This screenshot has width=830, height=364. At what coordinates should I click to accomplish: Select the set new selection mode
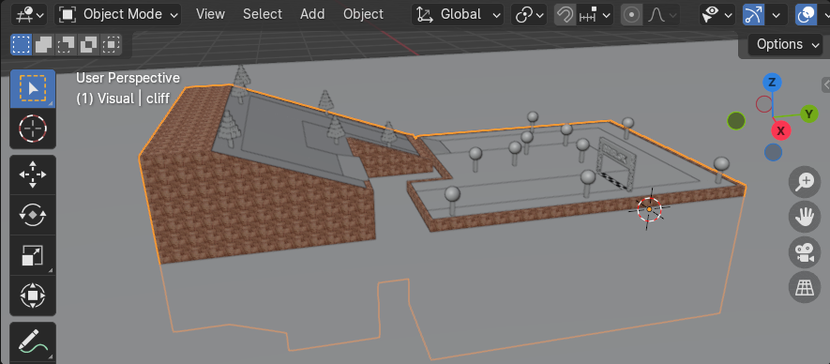22,45
